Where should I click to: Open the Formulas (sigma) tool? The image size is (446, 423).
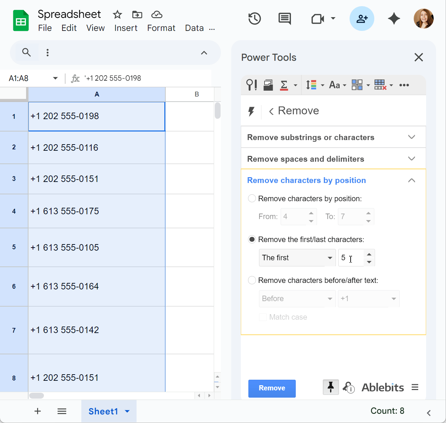284,85
